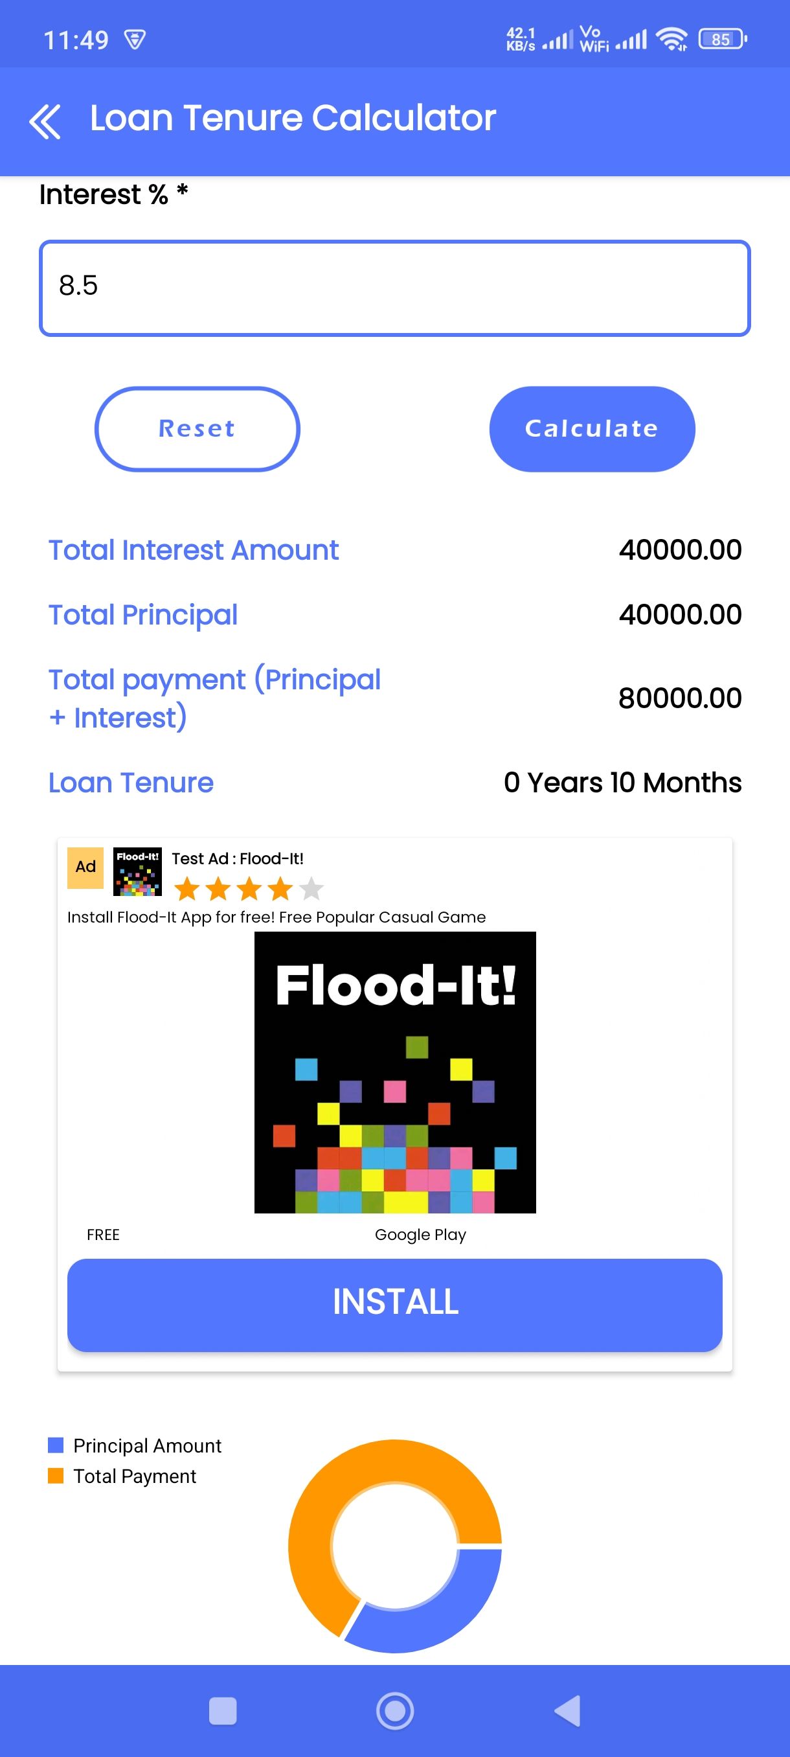The image size is (790, 1757).
Task: Click the Flood-It small app icon
Action: click(x=137, y=871)
